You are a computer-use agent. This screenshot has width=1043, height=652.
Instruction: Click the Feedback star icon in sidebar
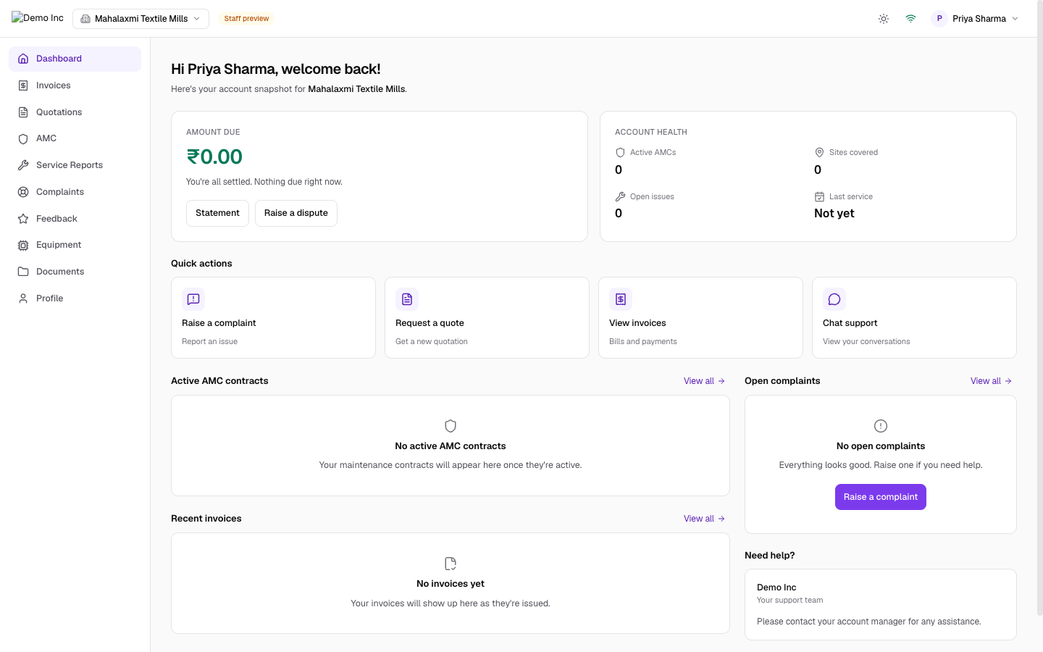23,219
